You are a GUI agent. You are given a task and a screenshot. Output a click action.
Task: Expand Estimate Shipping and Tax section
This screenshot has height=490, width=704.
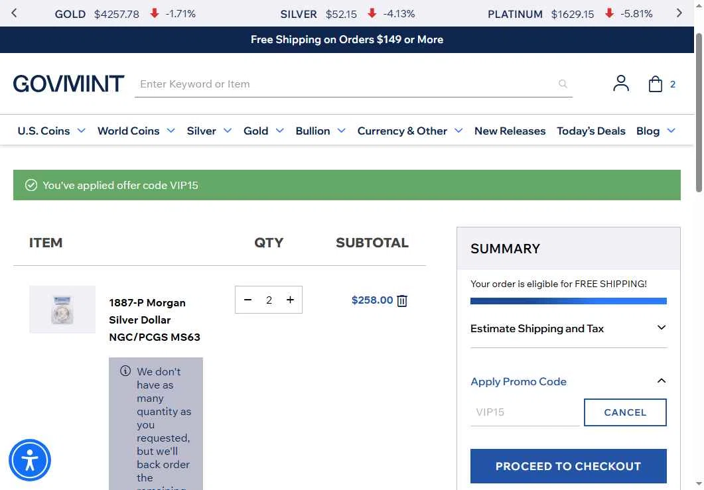(569, 328)
